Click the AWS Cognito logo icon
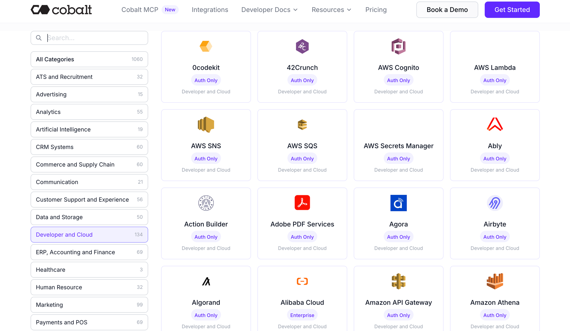Screen dimensions: 570x331 tap(398, 46)
